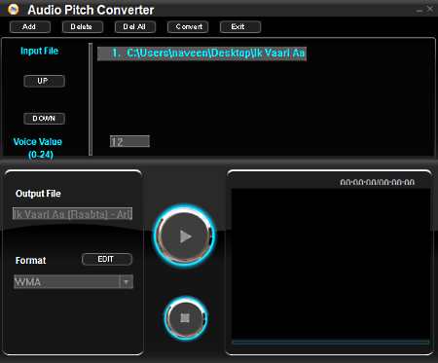Image resolution: width=438 pixels, height=363 pixels.
Task: Click the playback time counter
Action: click(378, 183)
